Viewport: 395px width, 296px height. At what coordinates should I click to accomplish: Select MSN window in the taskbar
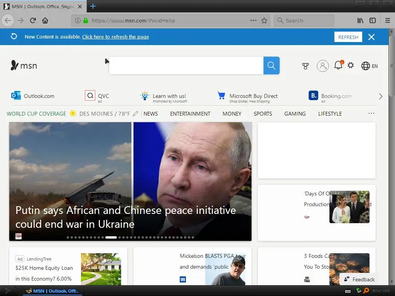click(52, 291)
